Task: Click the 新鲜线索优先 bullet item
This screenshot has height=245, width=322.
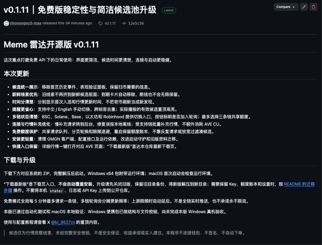Action: [x=96, y=94]
